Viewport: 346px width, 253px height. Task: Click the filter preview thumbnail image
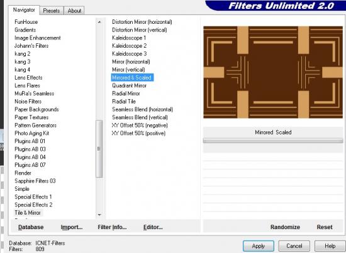coord(273,72)
